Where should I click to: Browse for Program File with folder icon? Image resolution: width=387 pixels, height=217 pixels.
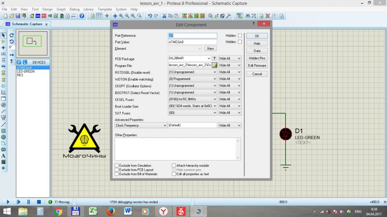214,65
